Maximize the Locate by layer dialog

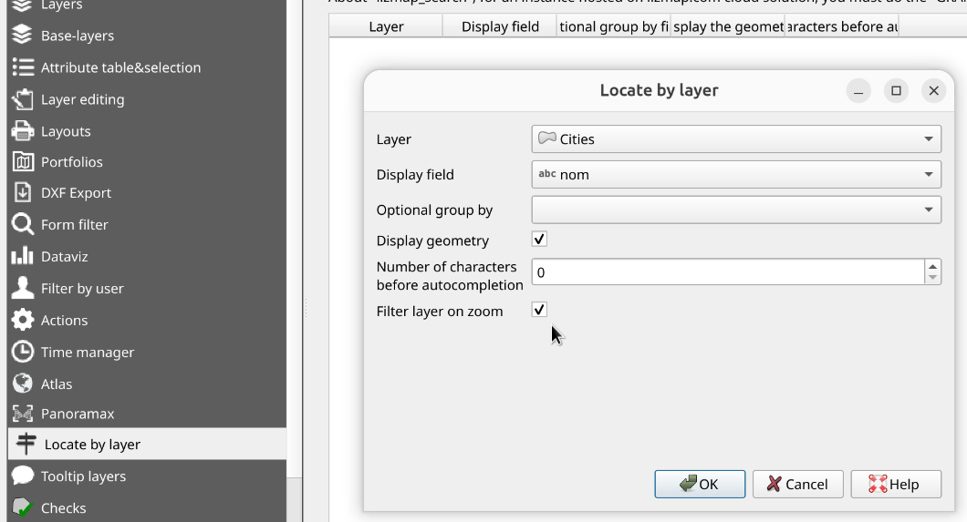pyautogui.click(x=896, y=91)
